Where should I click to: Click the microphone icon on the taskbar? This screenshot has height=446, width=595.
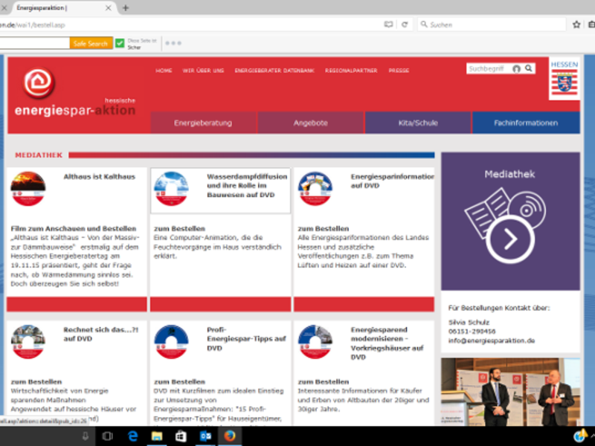[x=86, y=436]
